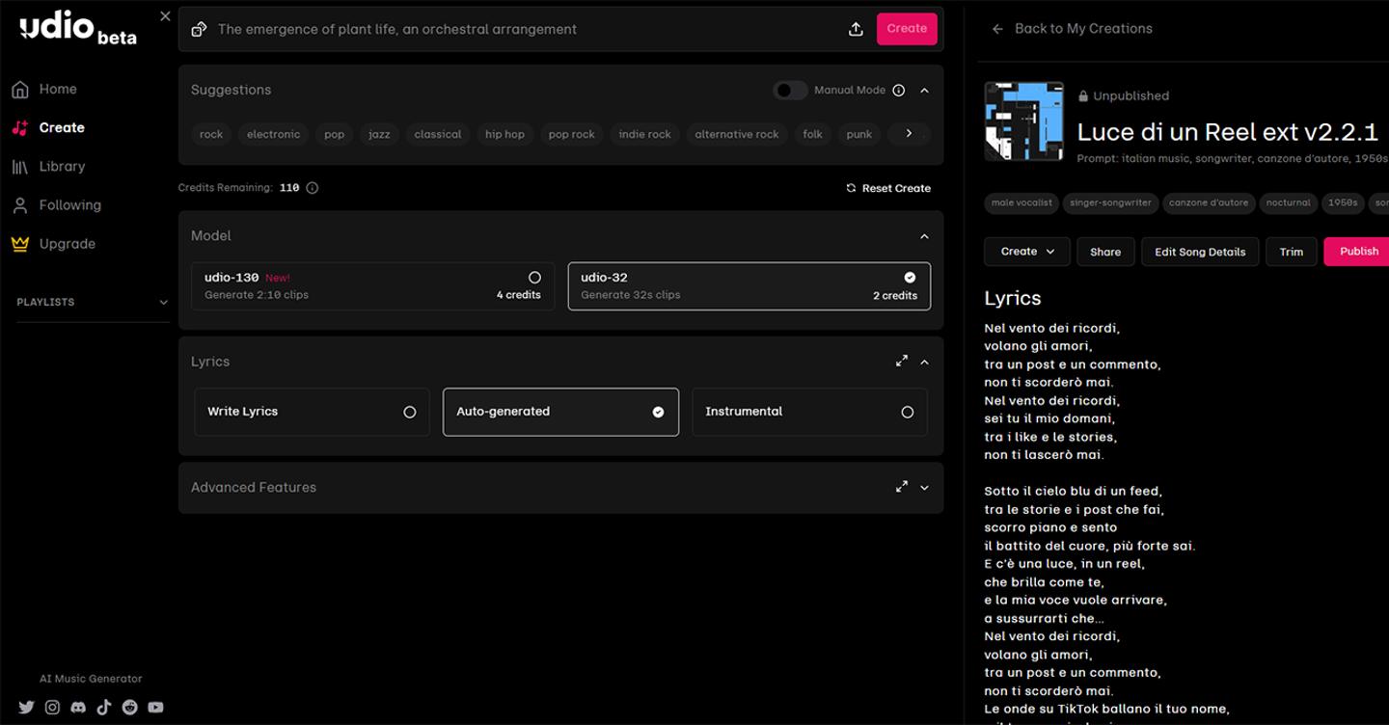Screen dimensions: 1389x725
Task: Click the Share button
Action: (1105, 252)
